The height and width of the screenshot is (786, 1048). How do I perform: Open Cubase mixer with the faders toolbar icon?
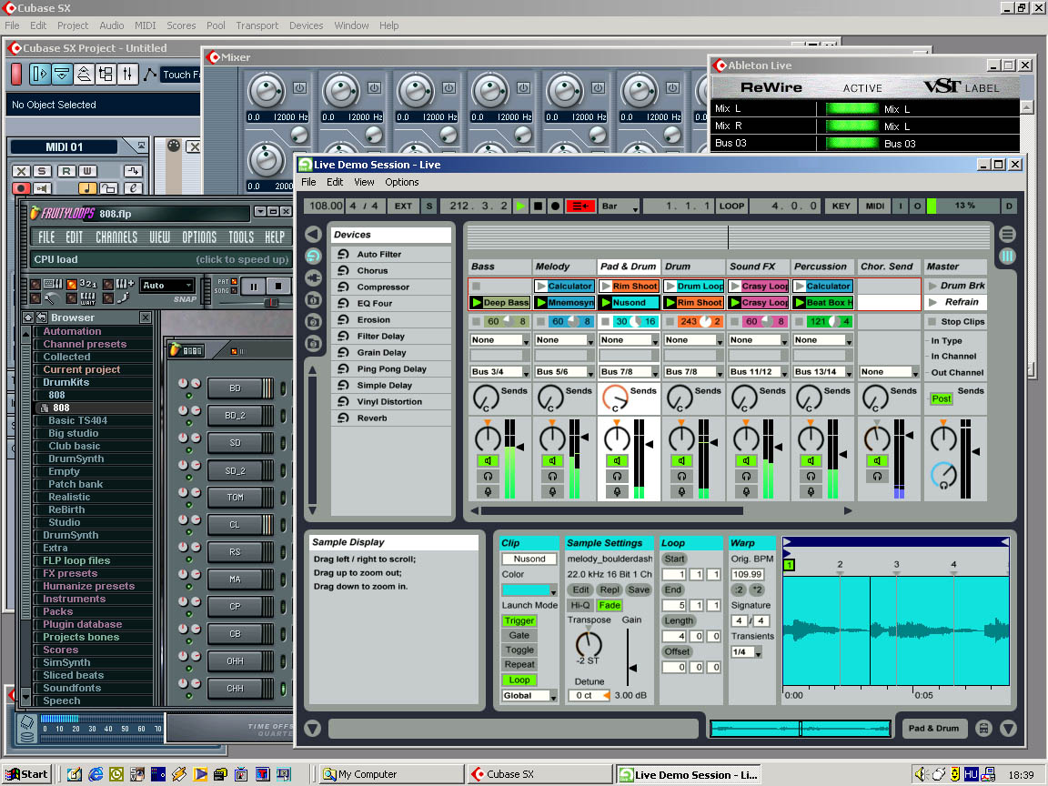coord(127,75)
